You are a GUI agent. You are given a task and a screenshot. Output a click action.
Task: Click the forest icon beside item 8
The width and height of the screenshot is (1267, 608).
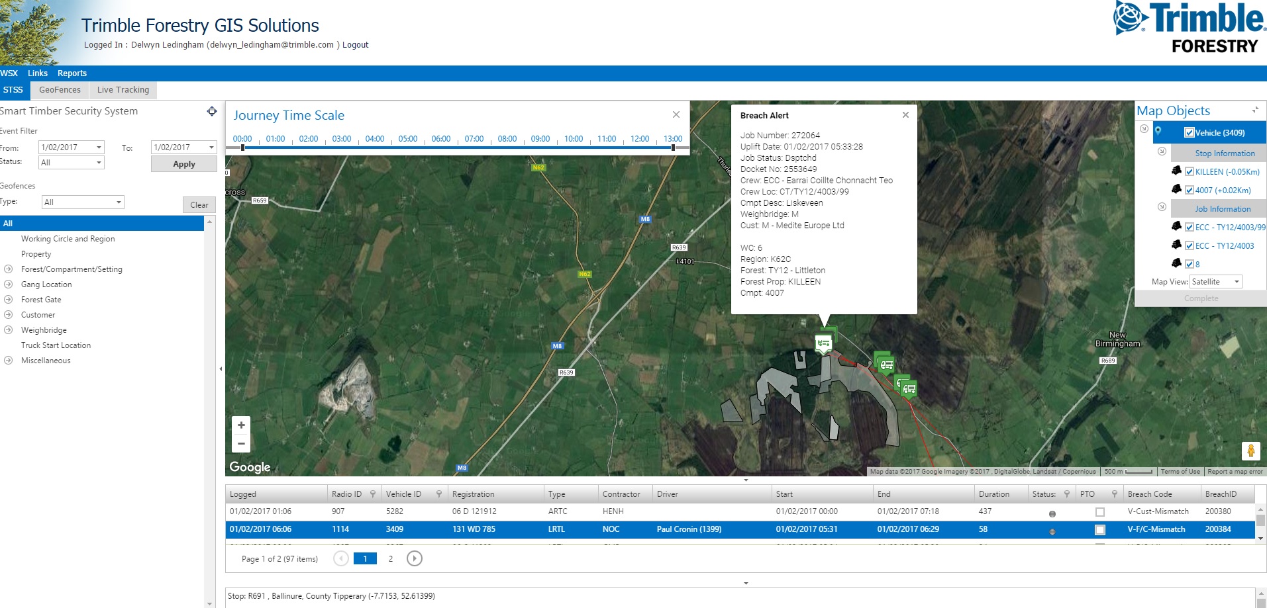coord(1176,263)
